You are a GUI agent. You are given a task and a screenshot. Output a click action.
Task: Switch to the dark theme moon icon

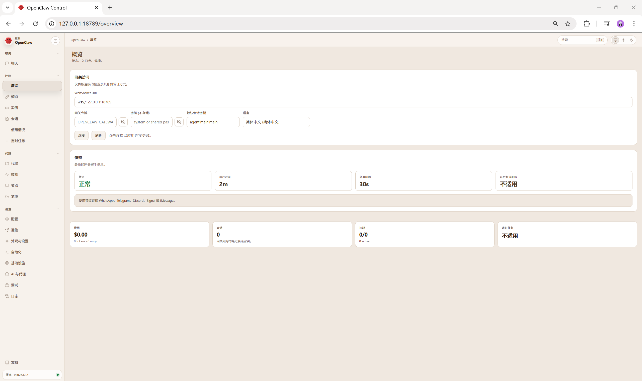[x=631, y=40]
